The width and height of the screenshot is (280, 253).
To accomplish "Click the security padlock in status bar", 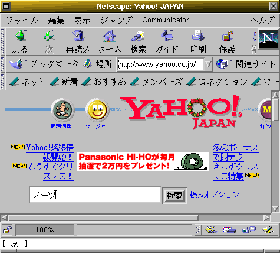I will coord(7,230).
